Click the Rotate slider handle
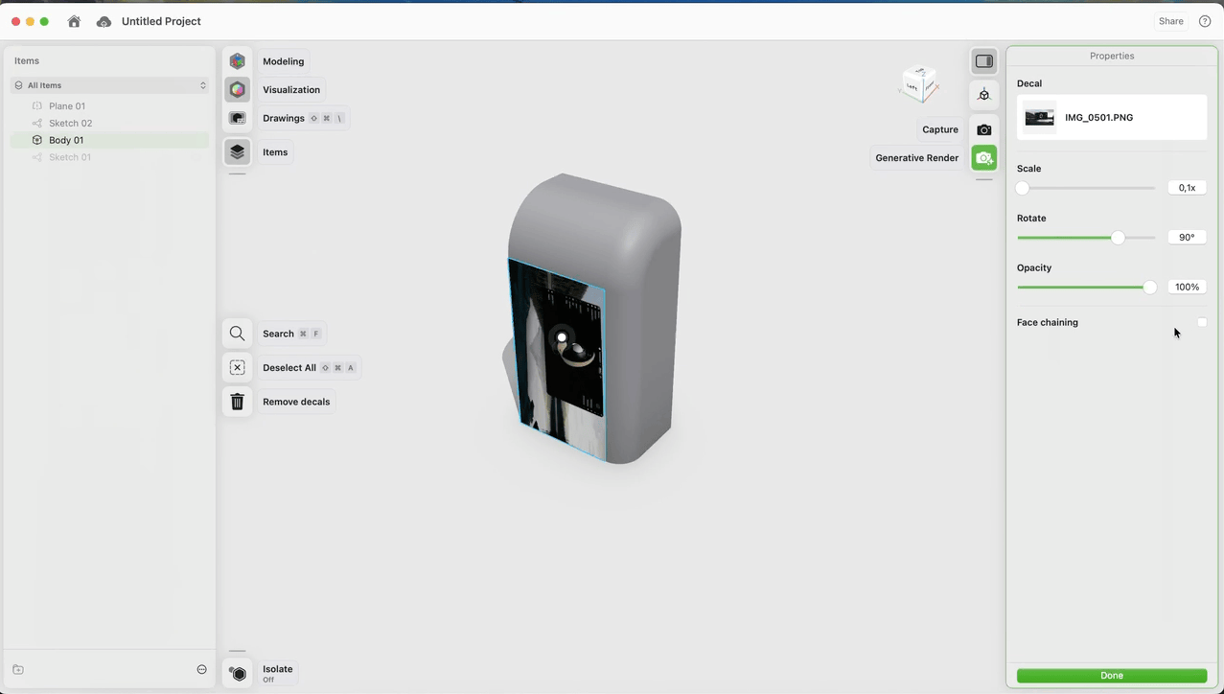Screen dimensions: 1224x694 click(1118, 238)
